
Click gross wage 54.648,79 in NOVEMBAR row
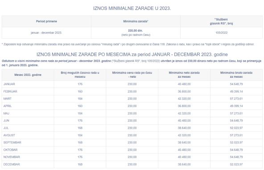[x=236, y=157]
